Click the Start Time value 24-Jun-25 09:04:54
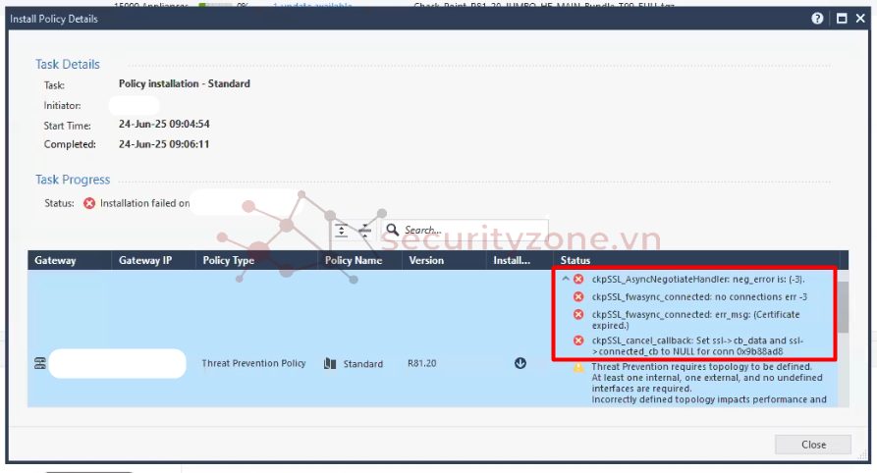Screen dimensions: 877x473 (164, 124)
